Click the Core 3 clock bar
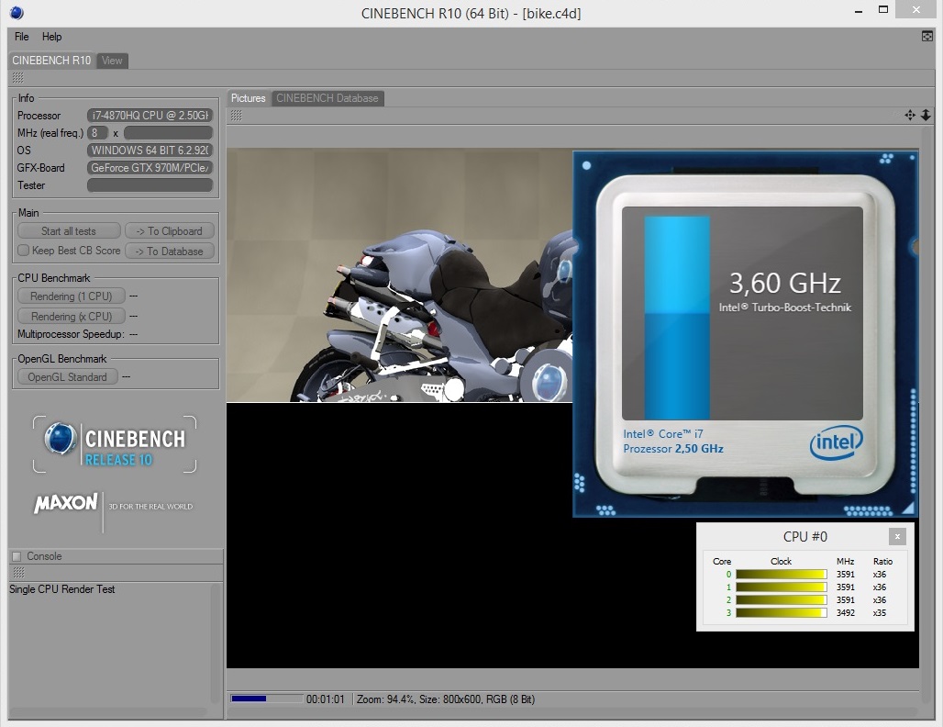Screen dimensions: 943x727 (782, 612)
